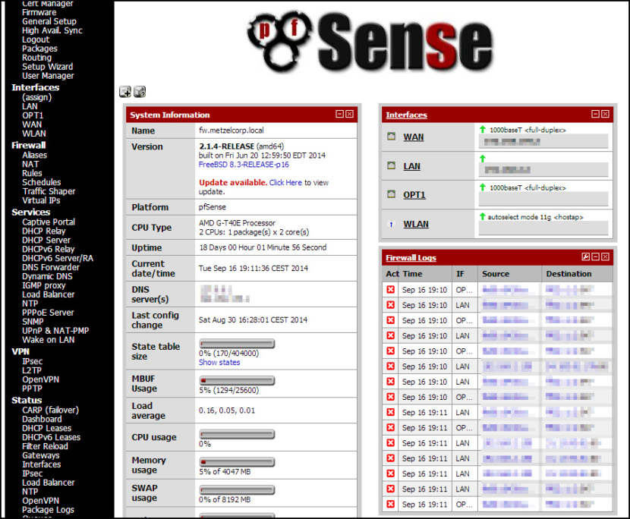The image size is (630, 519).
Task: Click the LAN interface card icon
Action: coord(393,166)
